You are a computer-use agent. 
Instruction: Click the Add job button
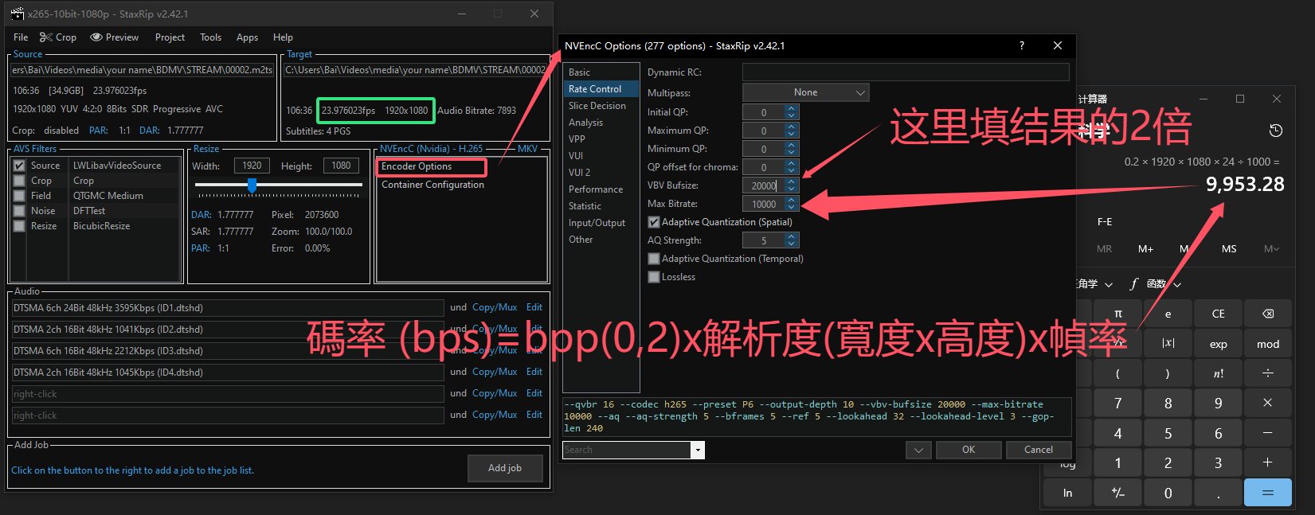(504, 468)
